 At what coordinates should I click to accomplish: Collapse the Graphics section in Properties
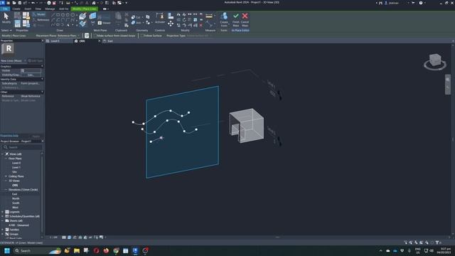click(x=43, y=66)
